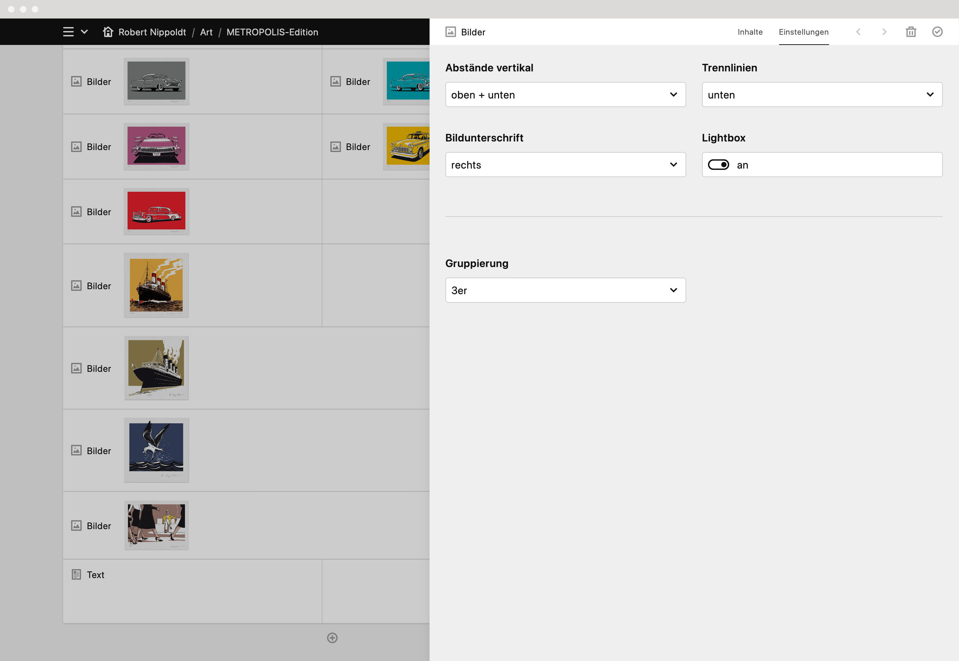
Task: Go to the home icon in the breadcrumb
Action: [x=108, y=32]
